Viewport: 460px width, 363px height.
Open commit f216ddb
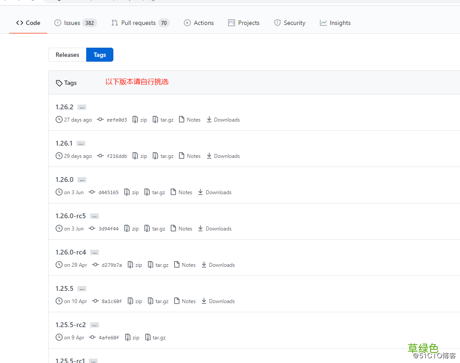point(117,156)
